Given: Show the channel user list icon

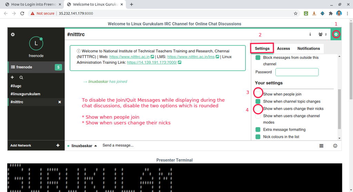Looking at the screenshot, I should [x=322, y=34].
